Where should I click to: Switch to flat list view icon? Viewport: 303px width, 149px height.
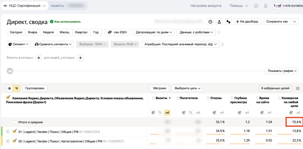[x=9, y=88]
